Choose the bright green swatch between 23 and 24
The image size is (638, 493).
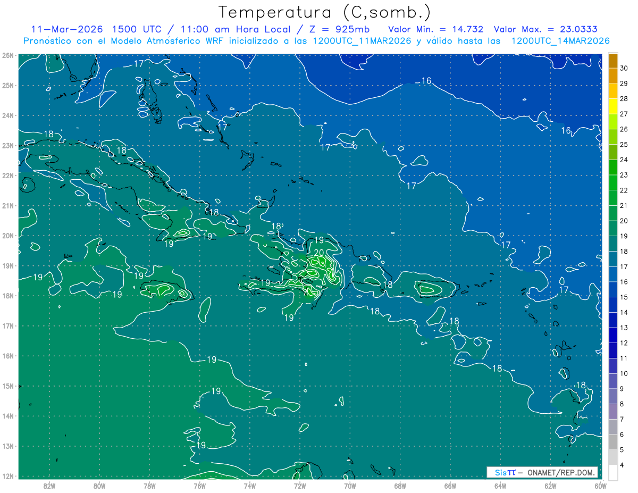(613, 168)
